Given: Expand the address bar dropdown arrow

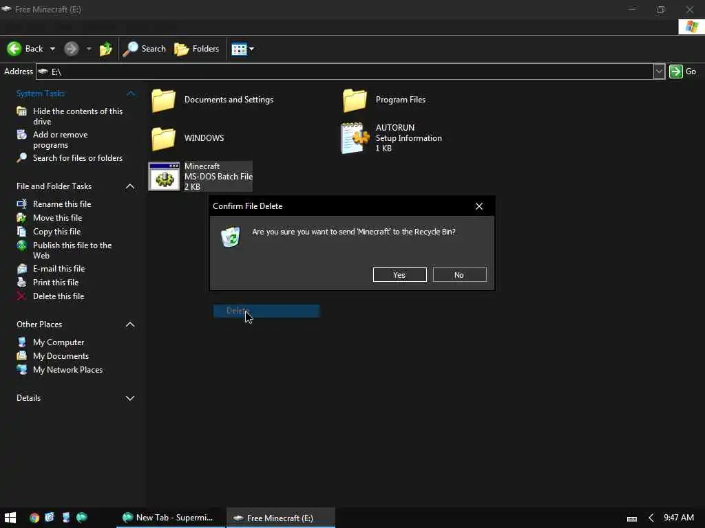Looking at the screenshot, I should (x=659, y=71).
